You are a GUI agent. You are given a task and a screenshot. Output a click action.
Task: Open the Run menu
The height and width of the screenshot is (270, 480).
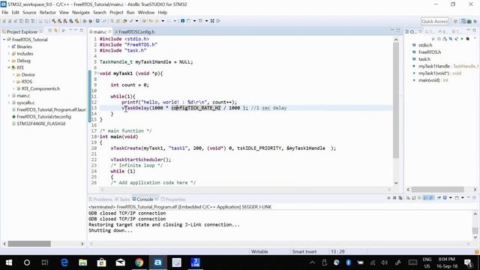[130, 12]
